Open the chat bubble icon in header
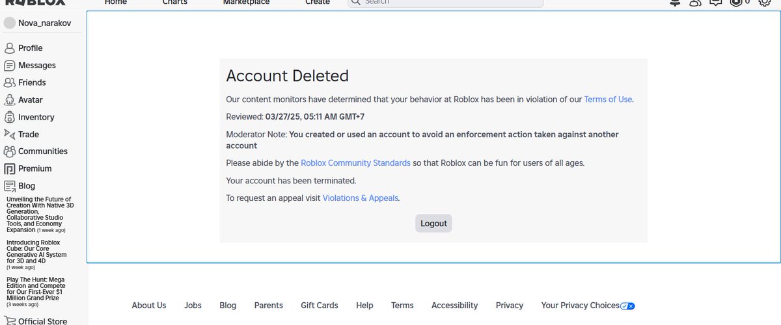 (x=716, y=3)
